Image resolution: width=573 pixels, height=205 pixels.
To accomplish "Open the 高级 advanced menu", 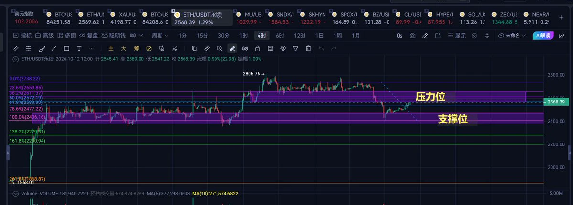I will (44, 36).
